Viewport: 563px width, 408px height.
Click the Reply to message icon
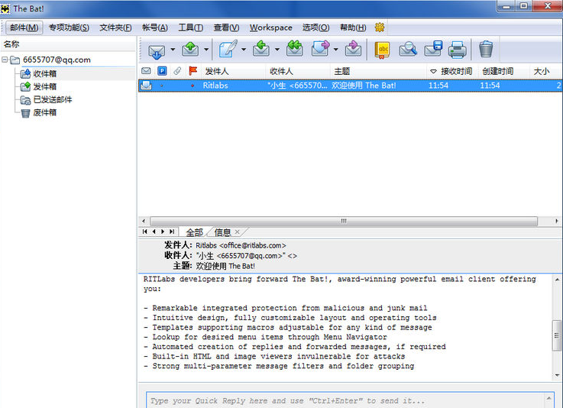point(261,49)
